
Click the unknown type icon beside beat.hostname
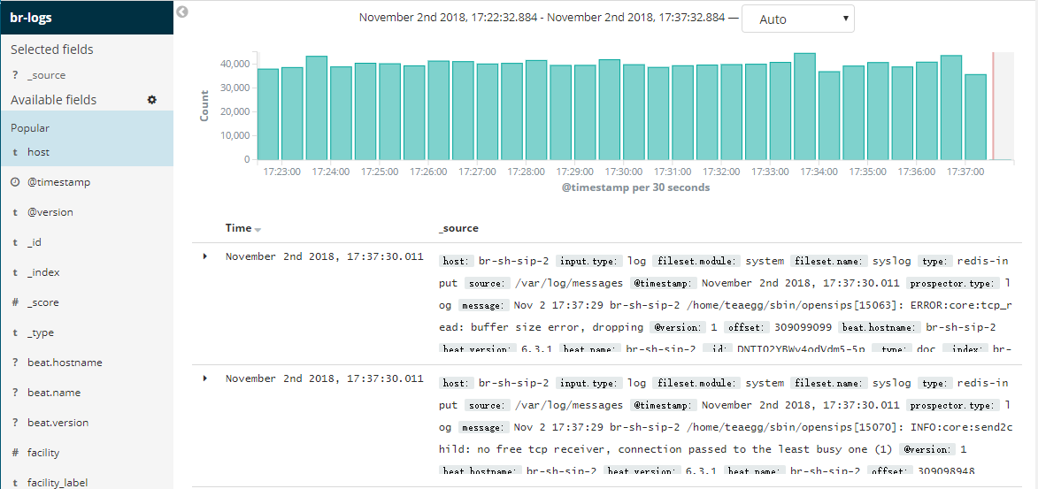coord(14,363)
